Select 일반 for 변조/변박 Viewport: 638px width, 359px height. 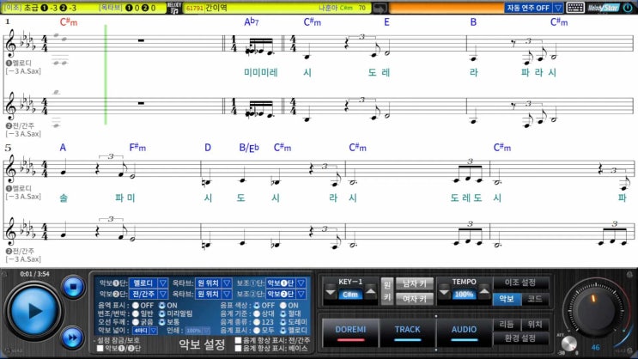point(136,313)
